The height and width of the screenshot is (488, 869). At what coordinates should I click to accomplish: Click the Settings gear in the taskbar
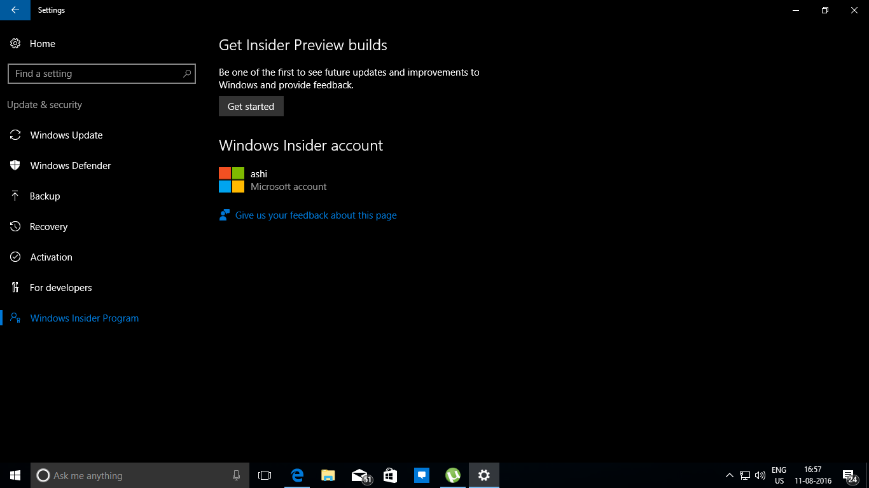[x=484, y=475]
